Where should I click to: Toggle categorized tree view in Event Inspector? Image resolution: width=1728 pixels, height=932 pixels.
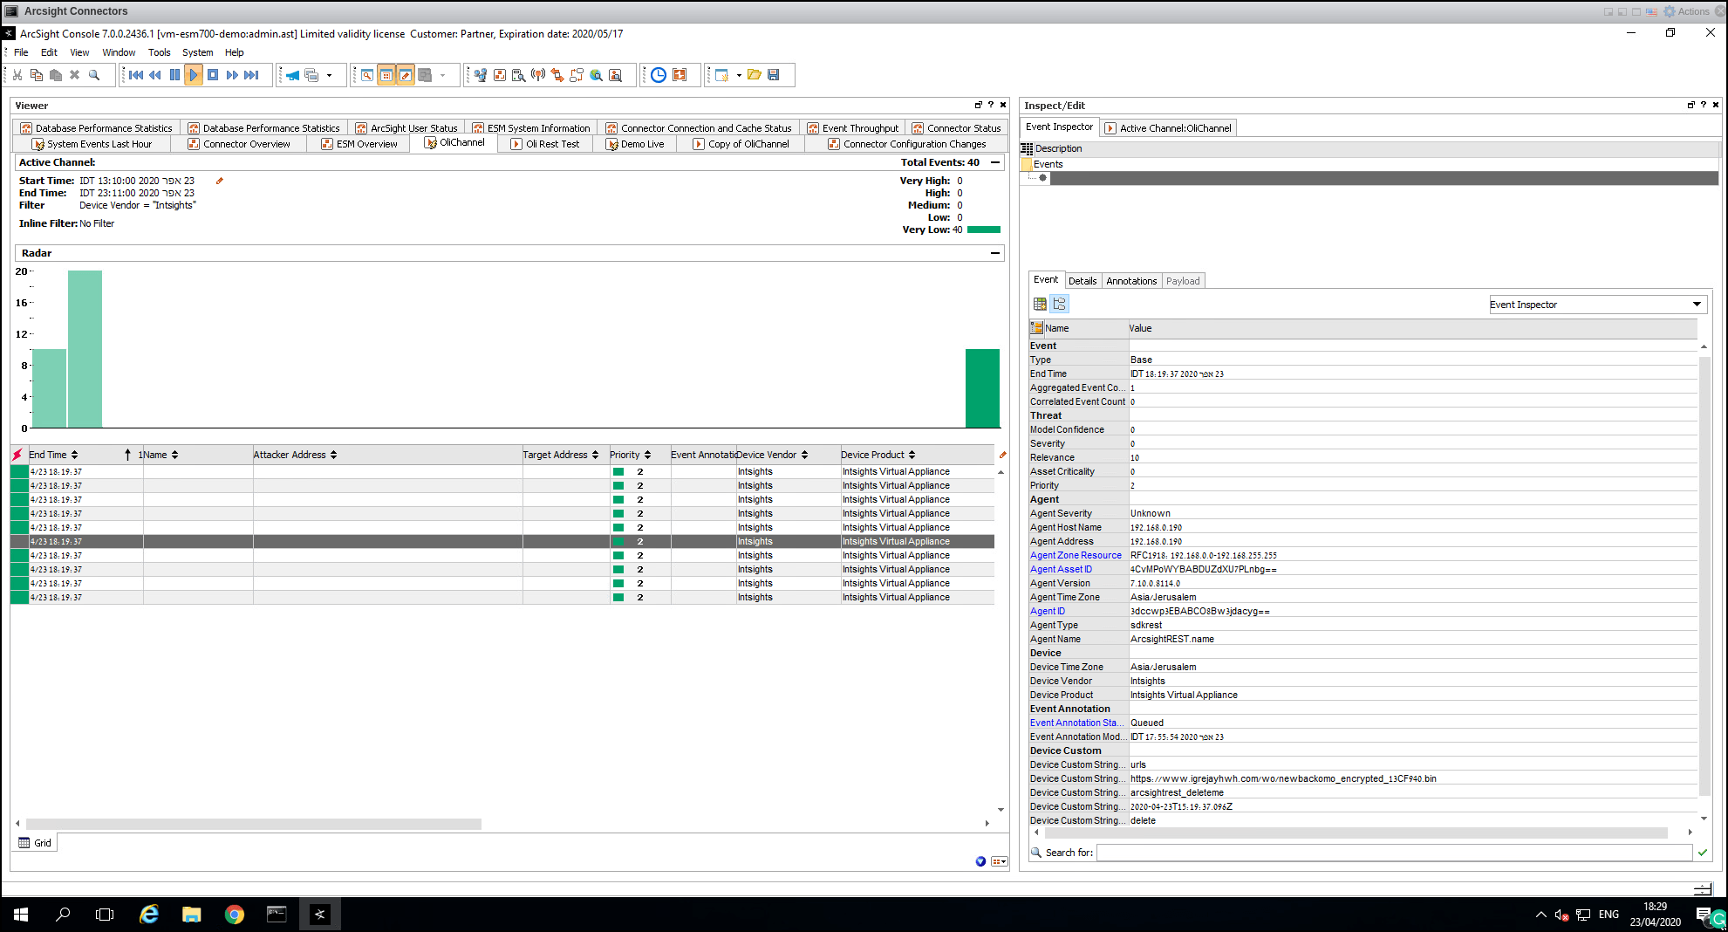tap(1059, 304)
